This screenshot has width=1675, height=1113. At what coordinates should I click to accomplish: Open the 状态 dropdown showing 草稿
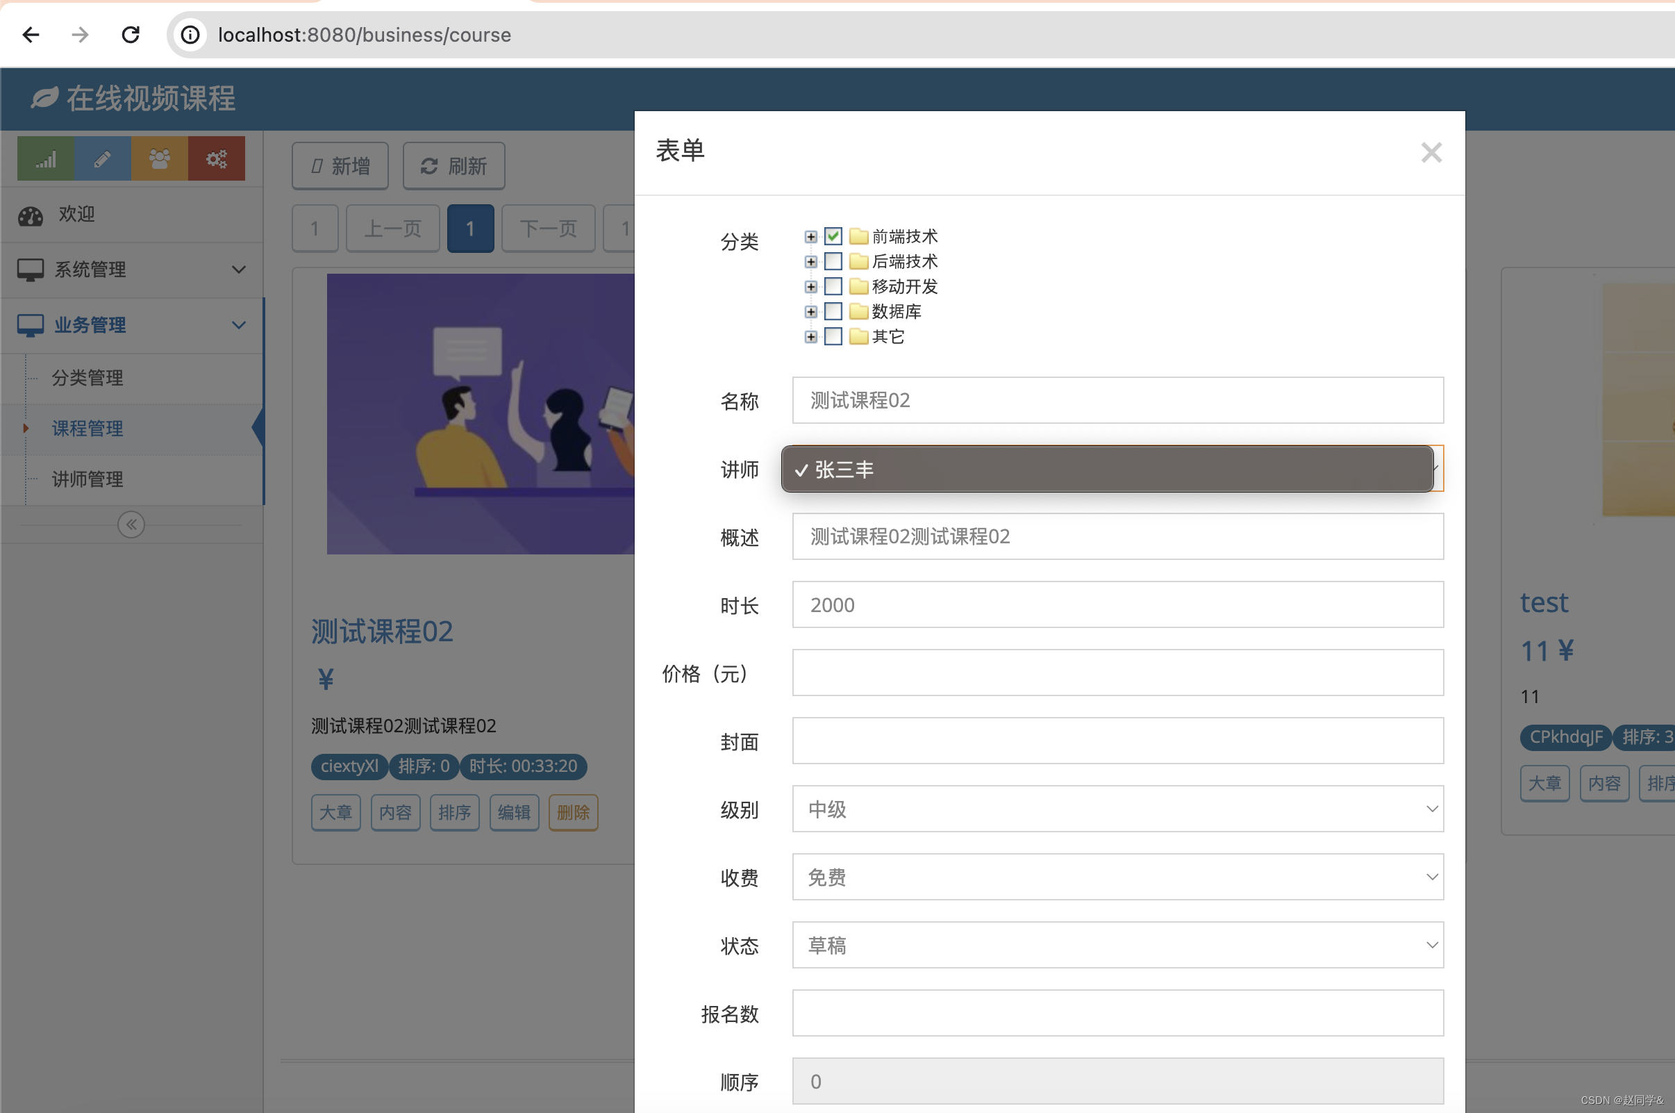click(1117, 945)
